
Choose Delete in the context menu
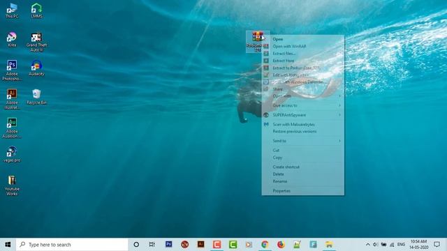coord(303,174)
